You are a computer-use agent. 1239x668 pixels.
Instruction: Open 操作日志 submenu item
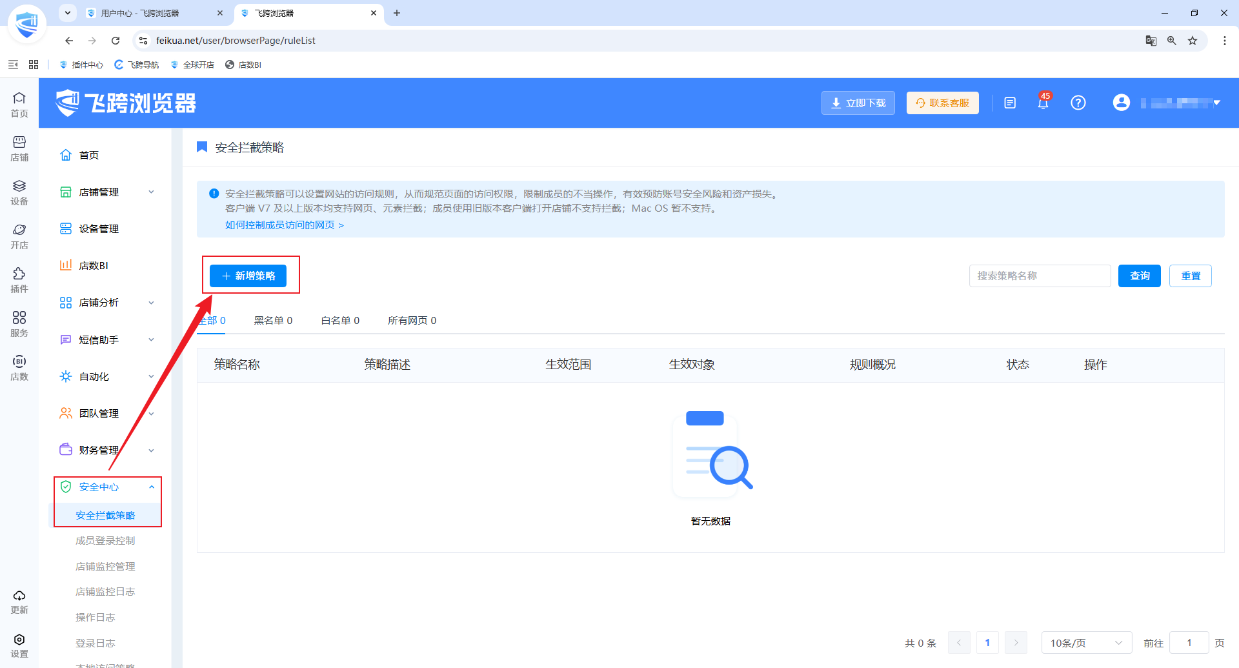click(x=95, y=618)
